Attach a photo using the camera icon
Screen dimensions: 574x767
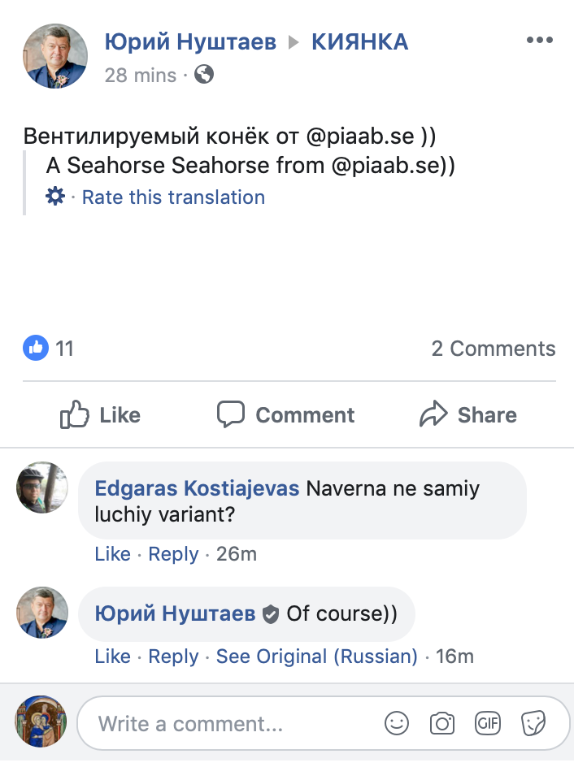coord(442,723)
